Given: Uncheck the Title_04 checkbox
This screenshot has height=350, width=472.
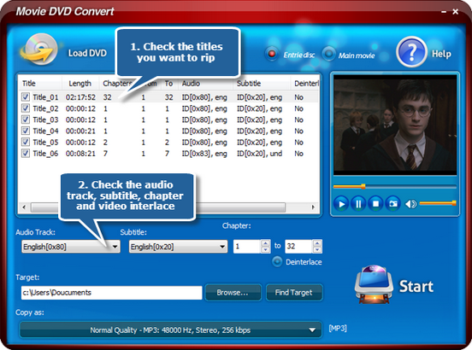Looking at the screenshot, I should coord(26,131).
